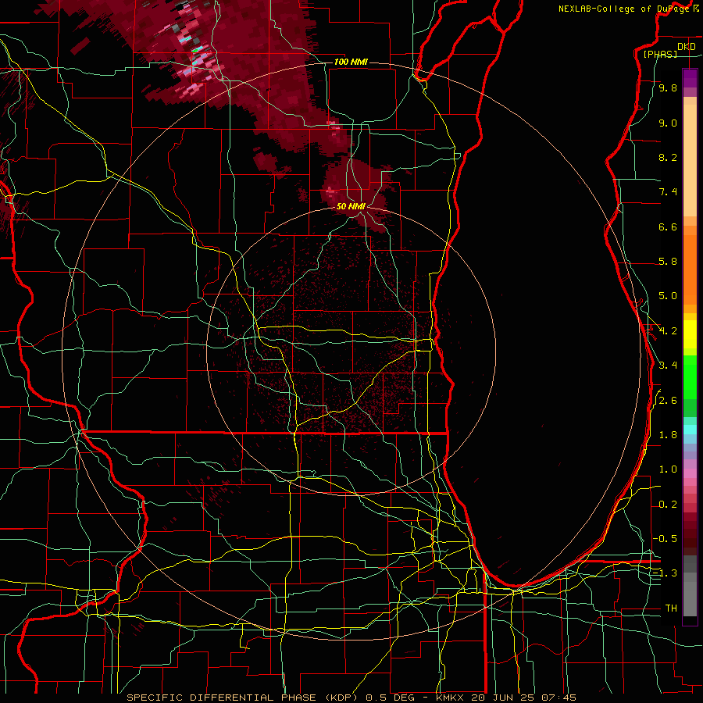Click the 6.6 legend value

click(668, 227)
